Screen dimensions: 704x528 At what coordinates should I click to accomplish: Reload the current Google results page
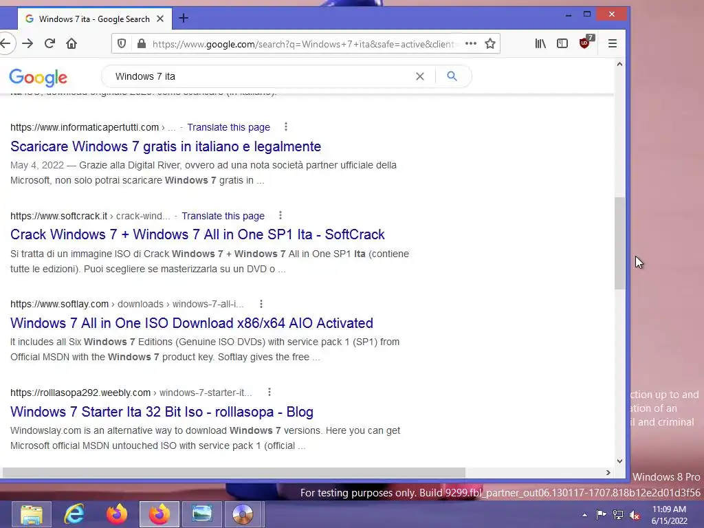(x=49, y=43)
